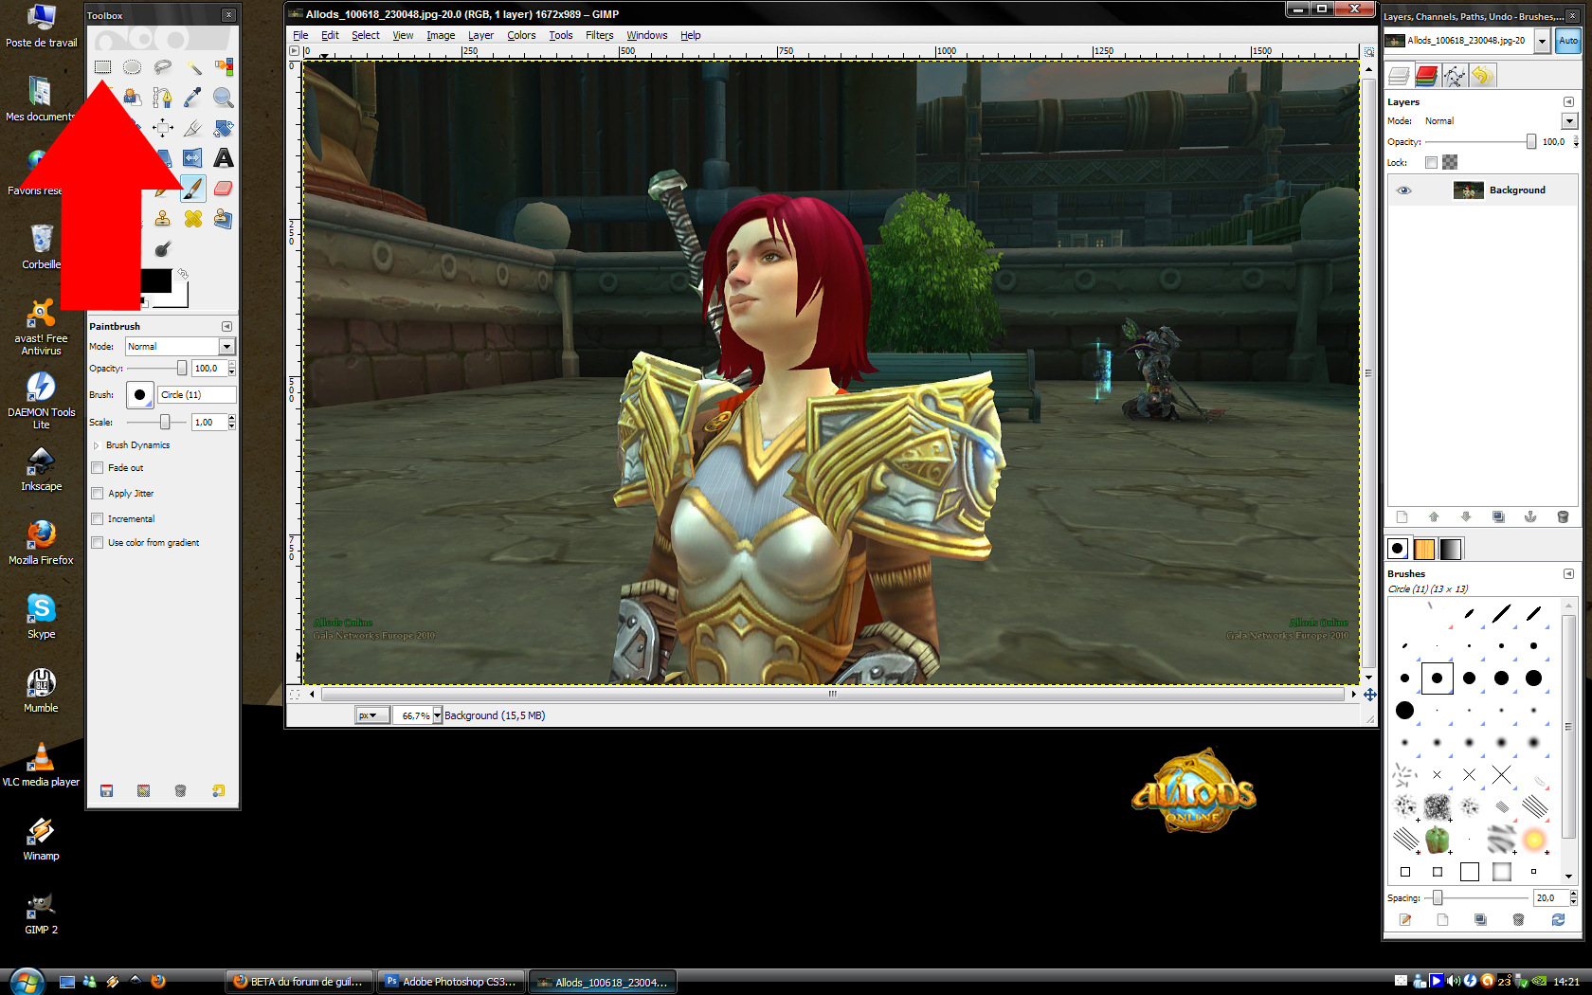The height and width of the screenshot is (995, 1592).
Task: Select the Fuzzy Select wand tool
Action: click(x=193, y=67)
